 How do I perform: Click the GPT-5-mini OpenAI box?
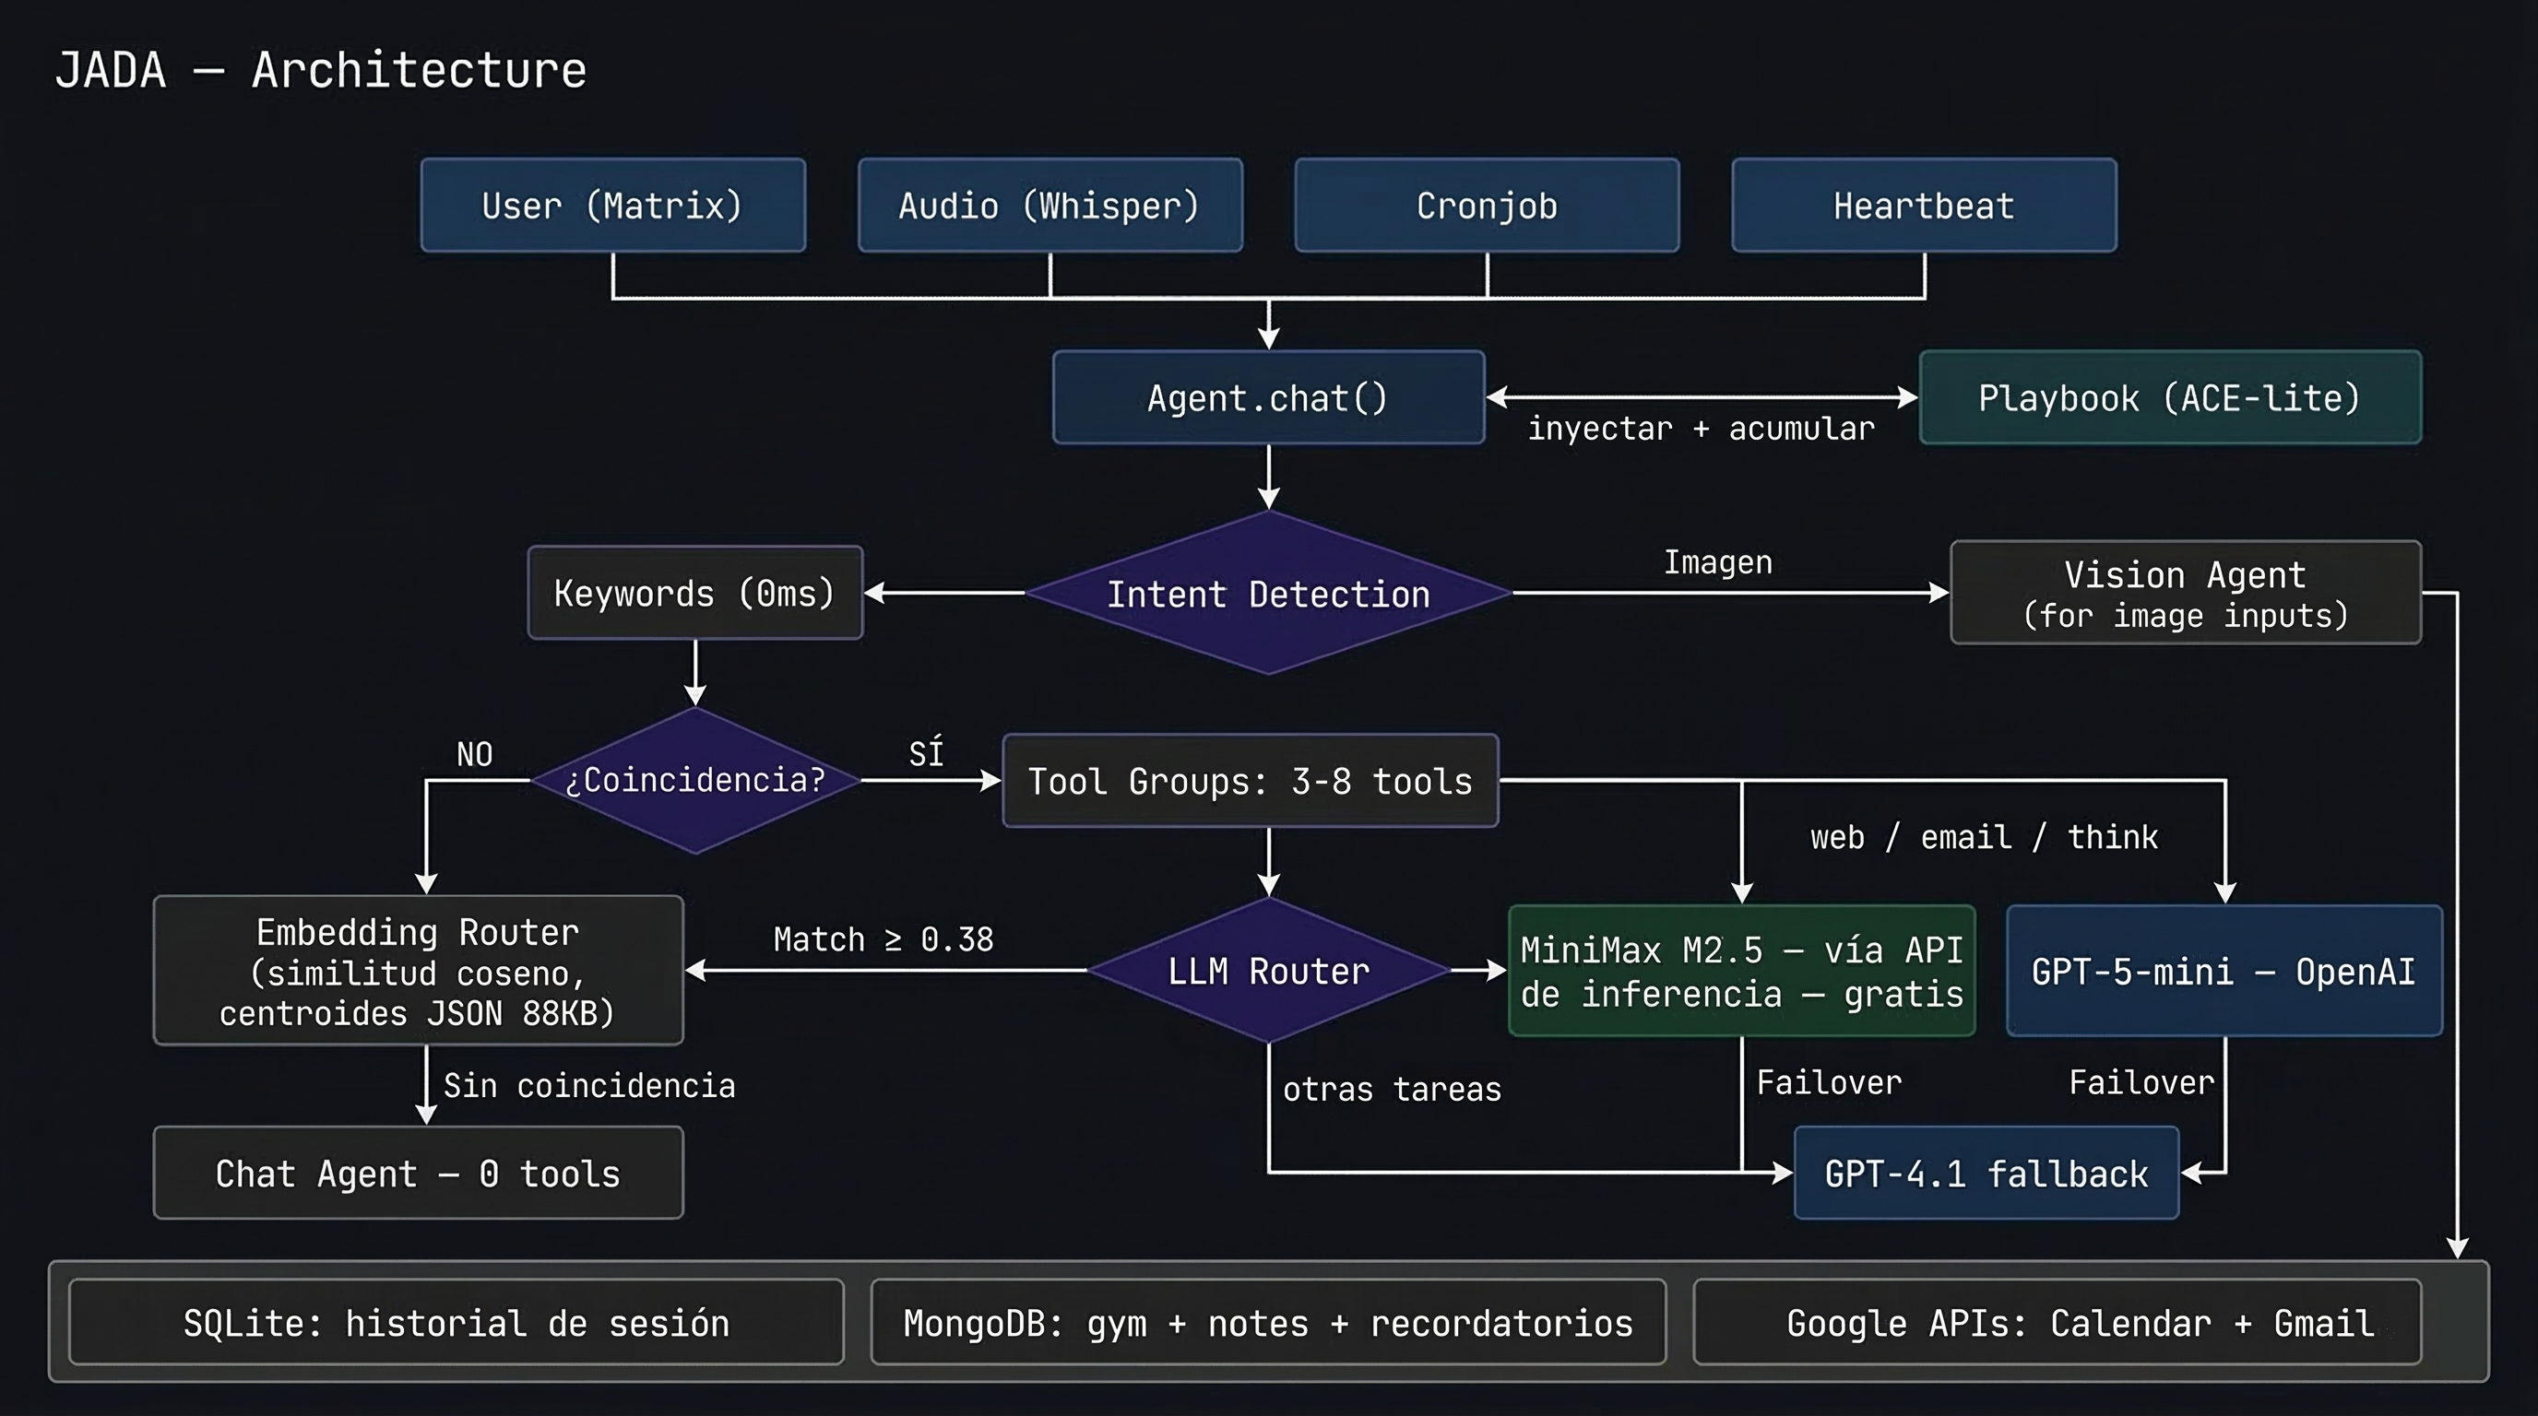click(x=2221, y=972)
